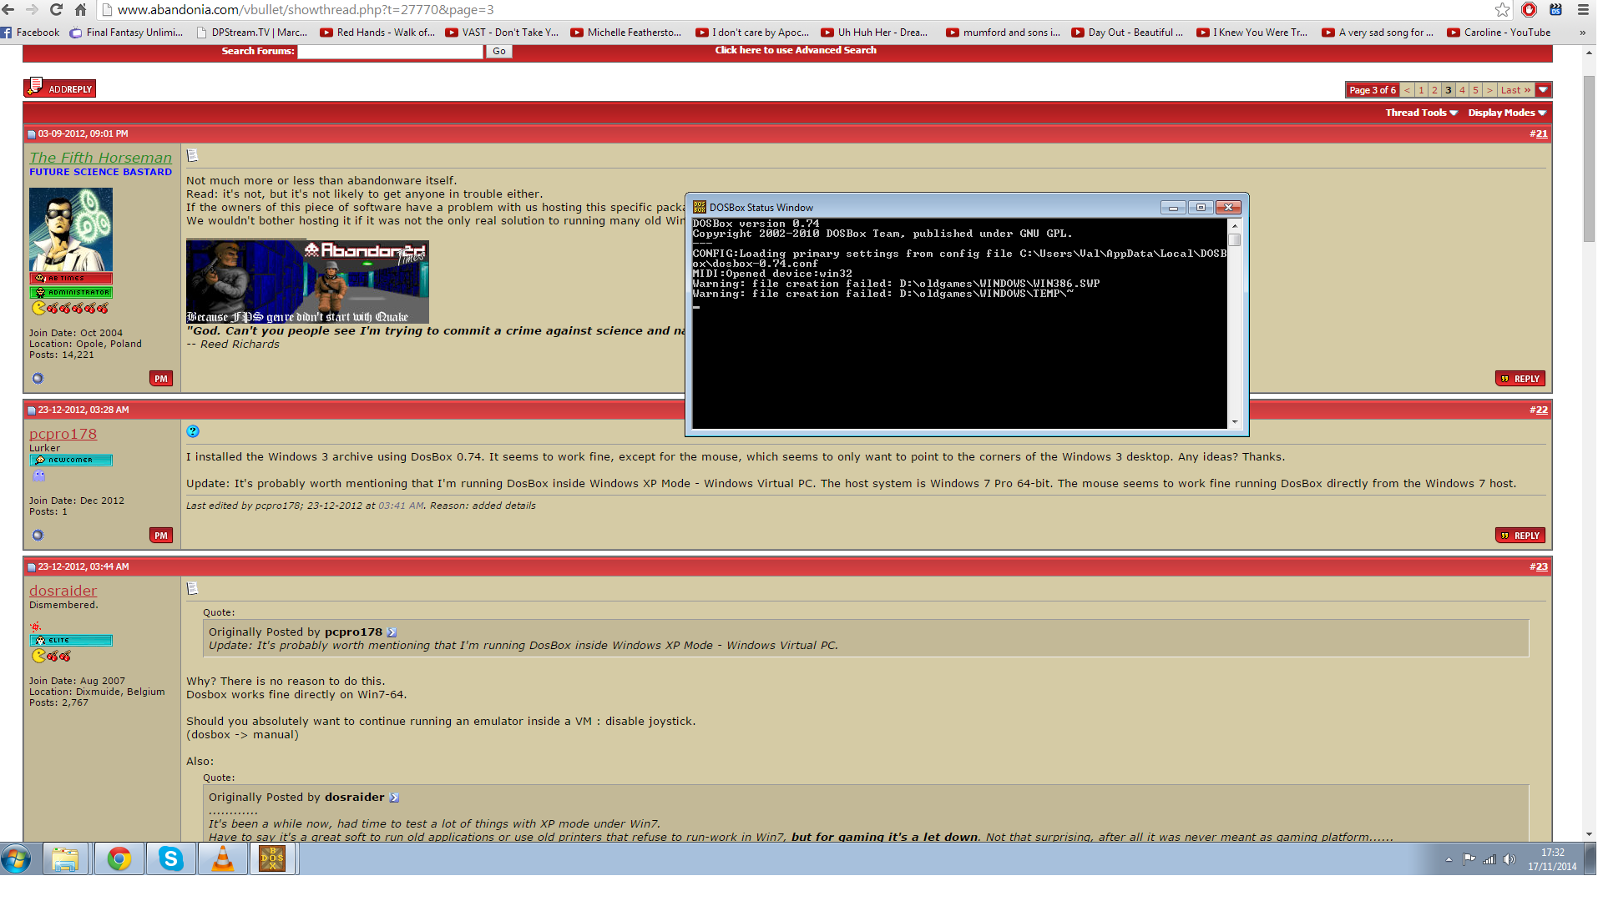Expand the Display Modes dropdown

1507,113
